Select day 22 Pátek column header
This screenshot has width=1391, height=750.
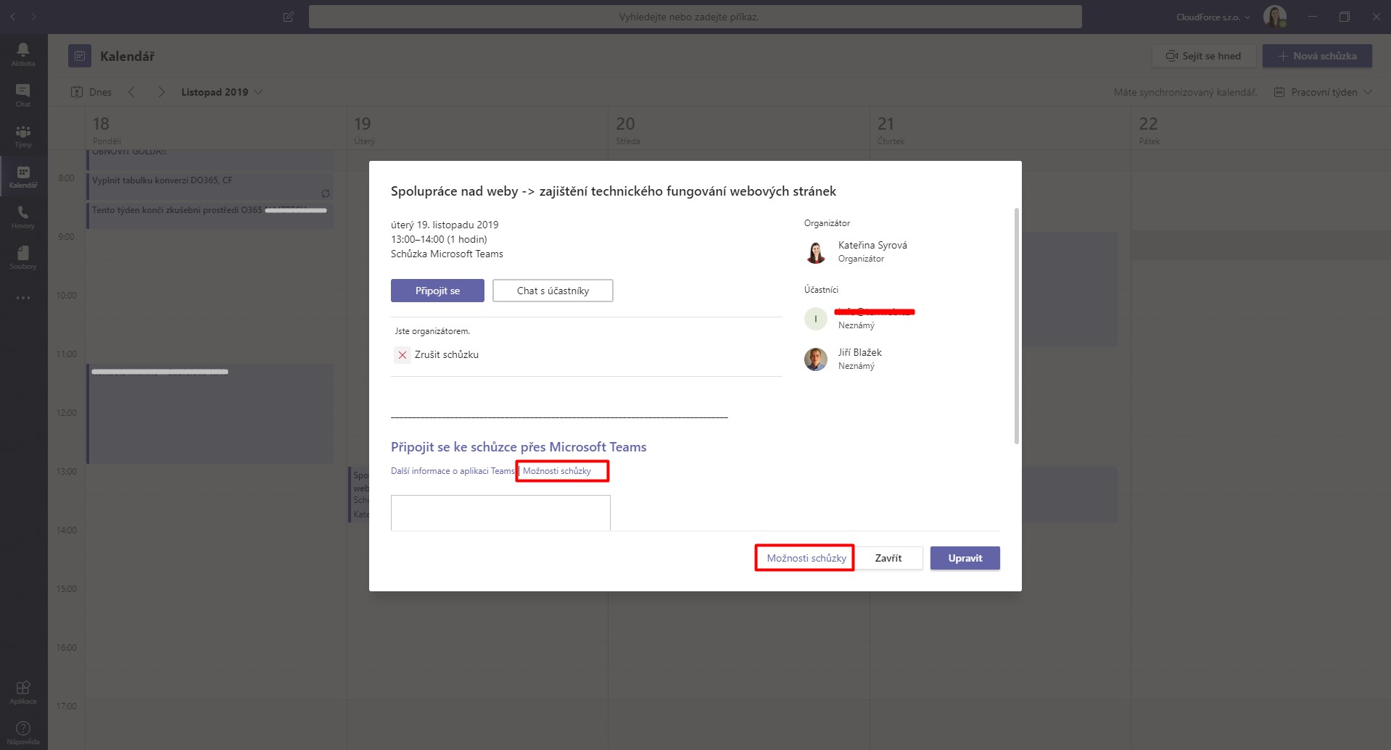1261,129
